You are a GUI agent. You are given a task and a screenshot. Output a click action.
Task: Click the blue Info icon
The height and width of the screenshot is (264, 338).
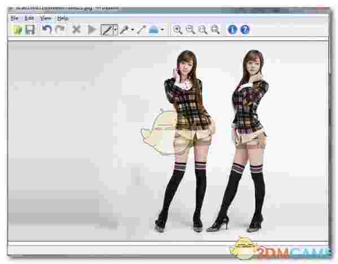pyautogui.click(x=232, y=30)
